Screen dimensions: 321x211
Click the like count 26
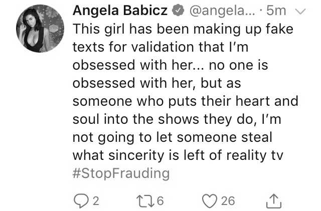[x=228, y=201]
